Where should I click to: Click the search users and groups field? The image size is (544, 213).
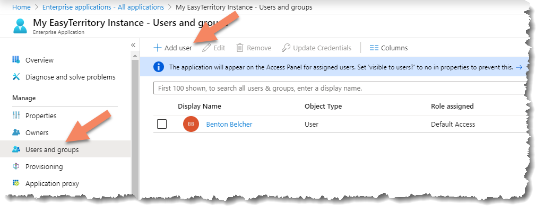340,87
